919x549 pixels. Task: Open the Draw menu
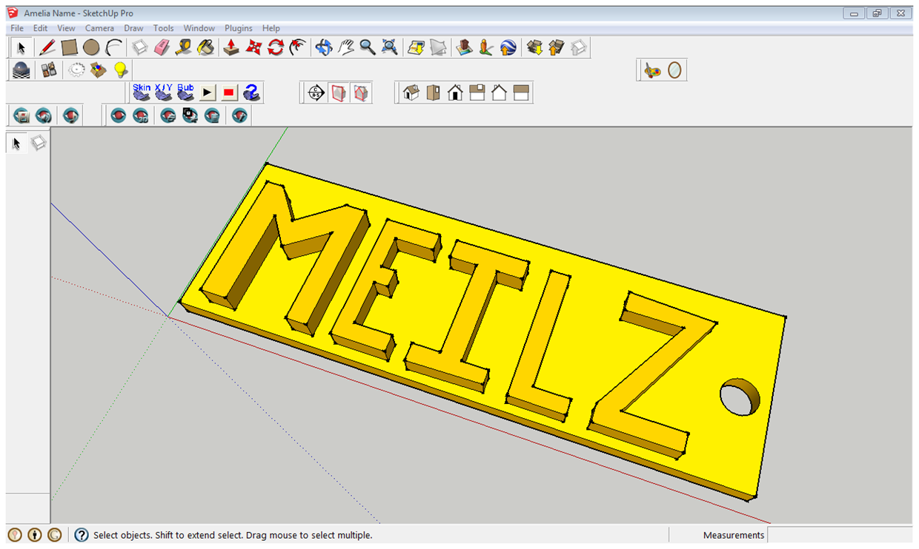coord(133,28)
